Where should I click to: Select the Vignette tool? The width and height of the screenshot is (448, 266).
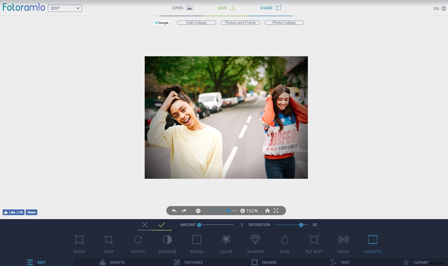click(x=373, y=244)
